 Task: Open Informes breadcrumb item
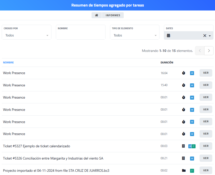(x=113, y=15)
